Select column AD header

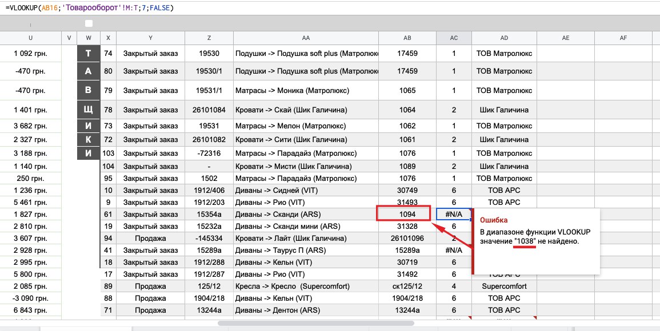point(504,38)
